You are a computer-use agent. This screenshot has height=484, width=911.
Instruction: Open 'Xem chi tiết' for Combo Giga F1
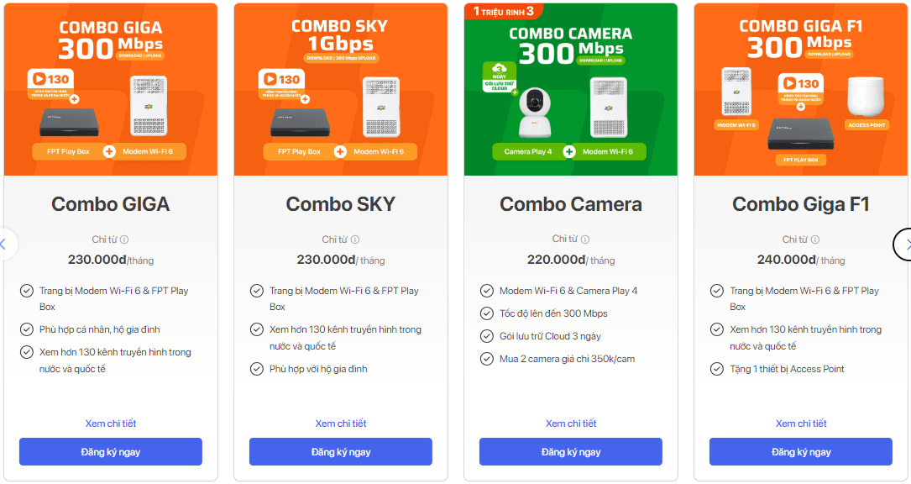click(800, 423)
